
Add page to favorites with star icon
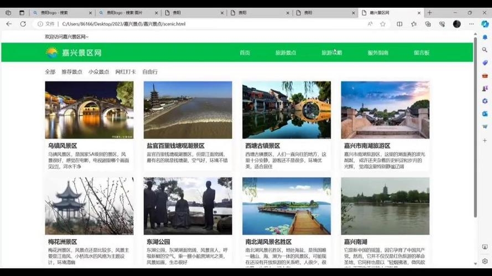tap(383, 24)
